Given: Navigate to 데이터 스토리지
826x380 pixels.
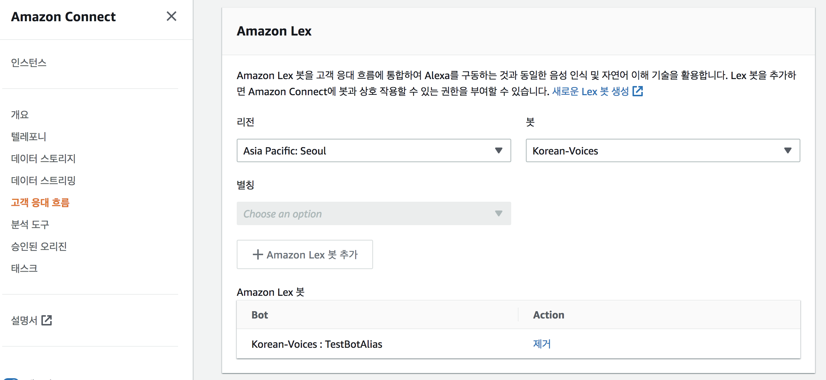Looking at the screenshot, I should (x=43, y=159).
